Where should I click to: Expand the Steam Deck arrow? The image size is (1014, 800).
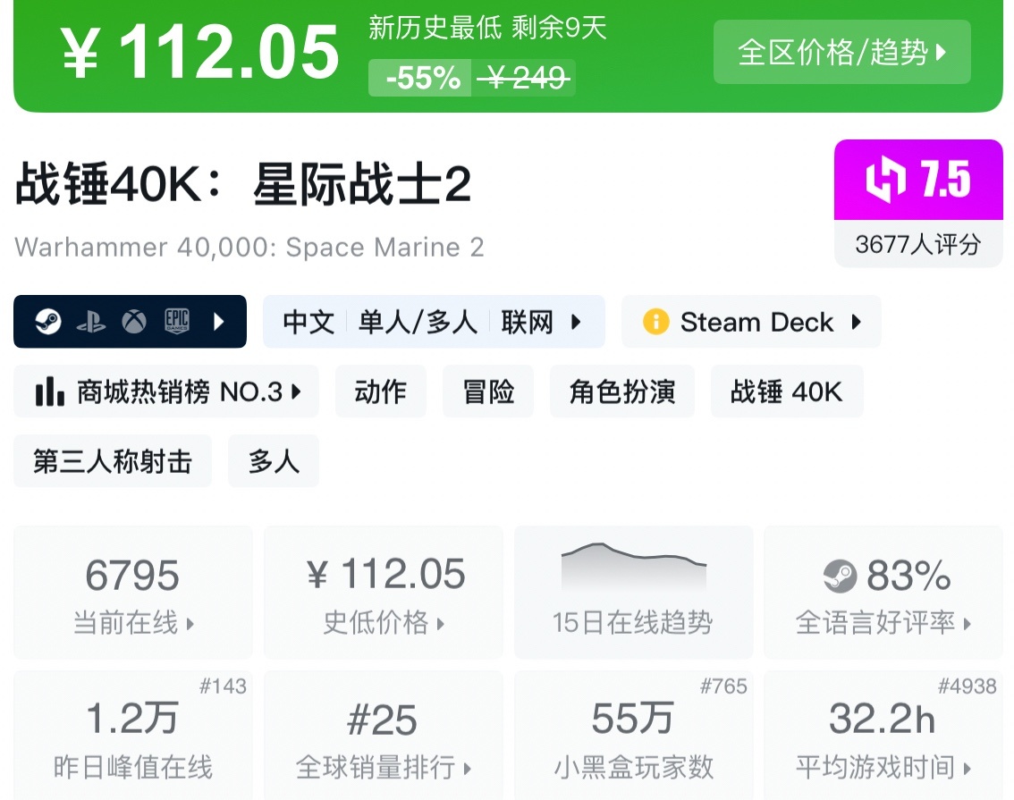tap(857, 321)
